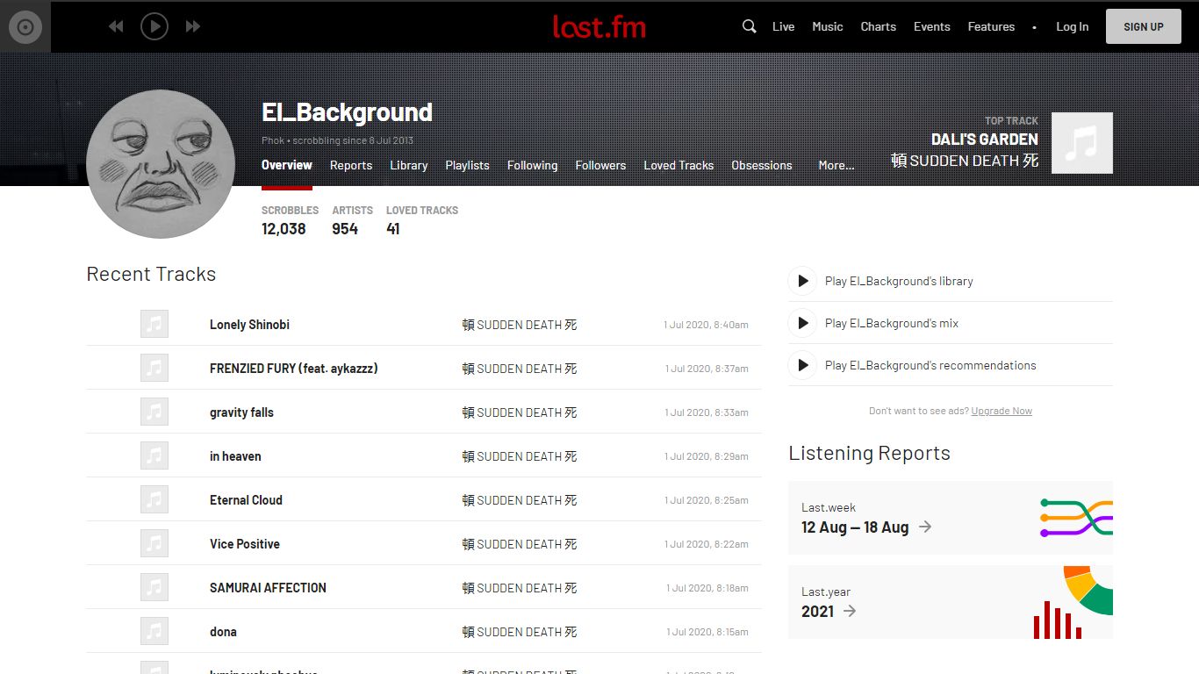The image size is (1199, 674).
Task: Click the Upgrade Now link
Action: tap(1002, 411)
